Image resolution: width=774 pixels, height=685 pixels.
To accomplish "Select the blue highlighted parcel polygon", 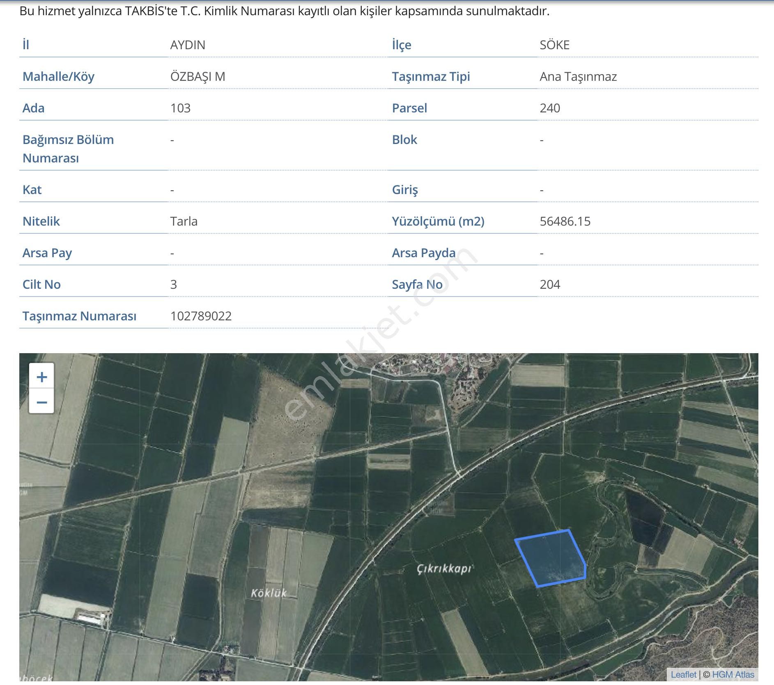I will pos(551,558).
